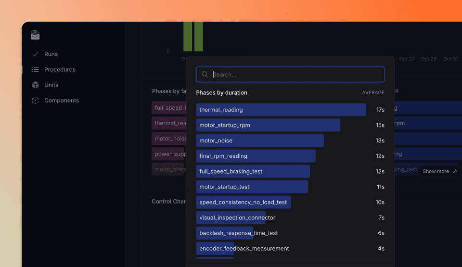The width and height of the screenshot is (462, 267).
Task: Go to the Components section
Action: click(62, 100)
